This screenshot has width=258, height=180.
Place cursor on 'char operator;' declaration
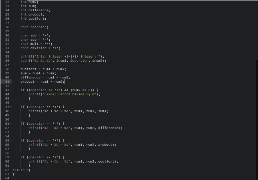[34, 27]
